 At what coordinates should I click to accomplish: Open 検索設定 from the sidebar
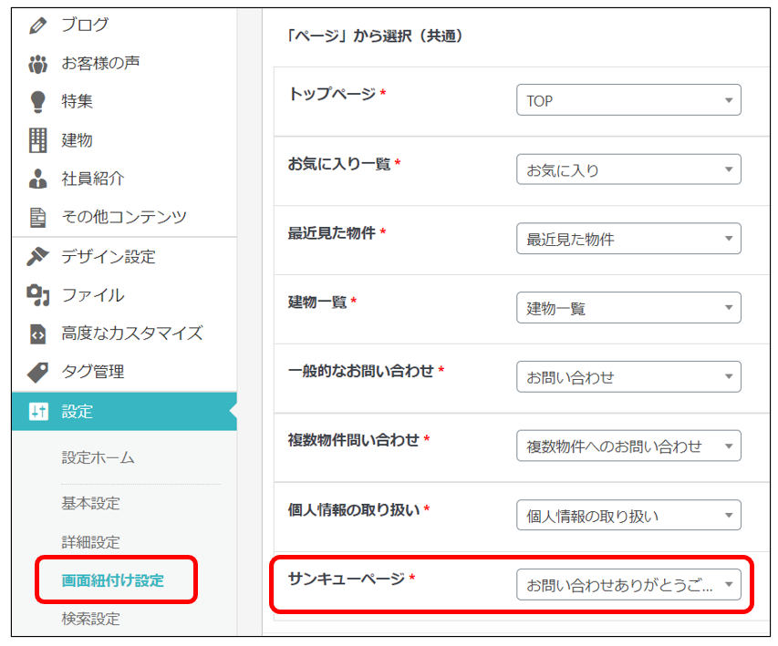(90, 619)
